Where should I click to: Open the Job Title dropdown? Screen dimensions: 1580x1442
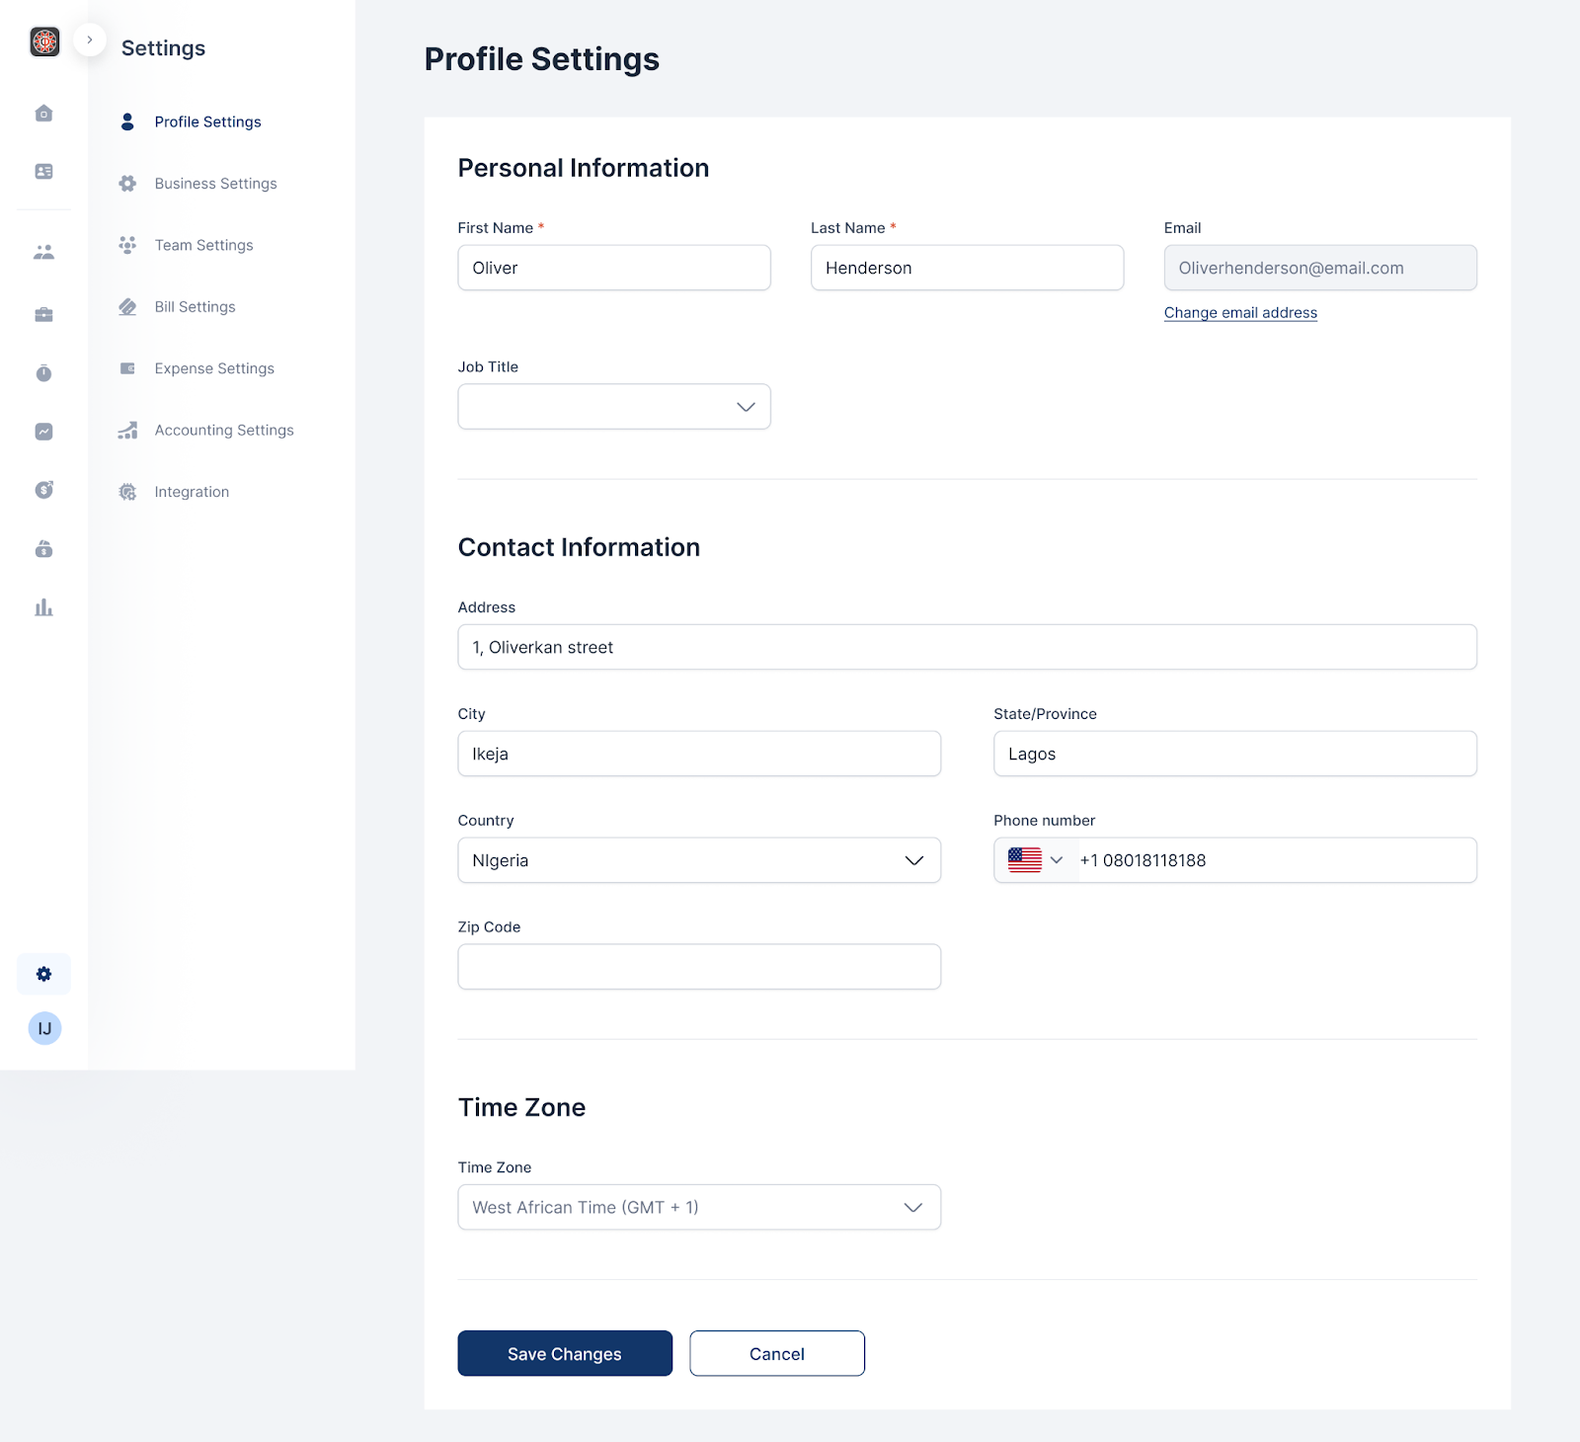pos(613,407)
